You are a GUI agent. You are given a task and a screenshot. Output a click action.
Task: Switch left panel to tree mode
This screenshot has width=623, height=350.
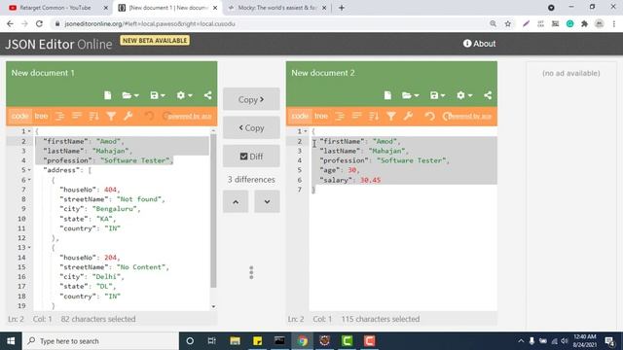click(x=41, y=116)
